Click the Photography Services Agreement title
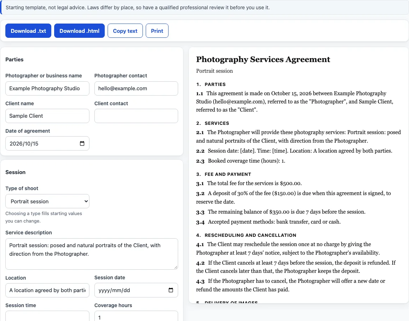The width and height of the screenshot is (409, 321). [263, 59]
